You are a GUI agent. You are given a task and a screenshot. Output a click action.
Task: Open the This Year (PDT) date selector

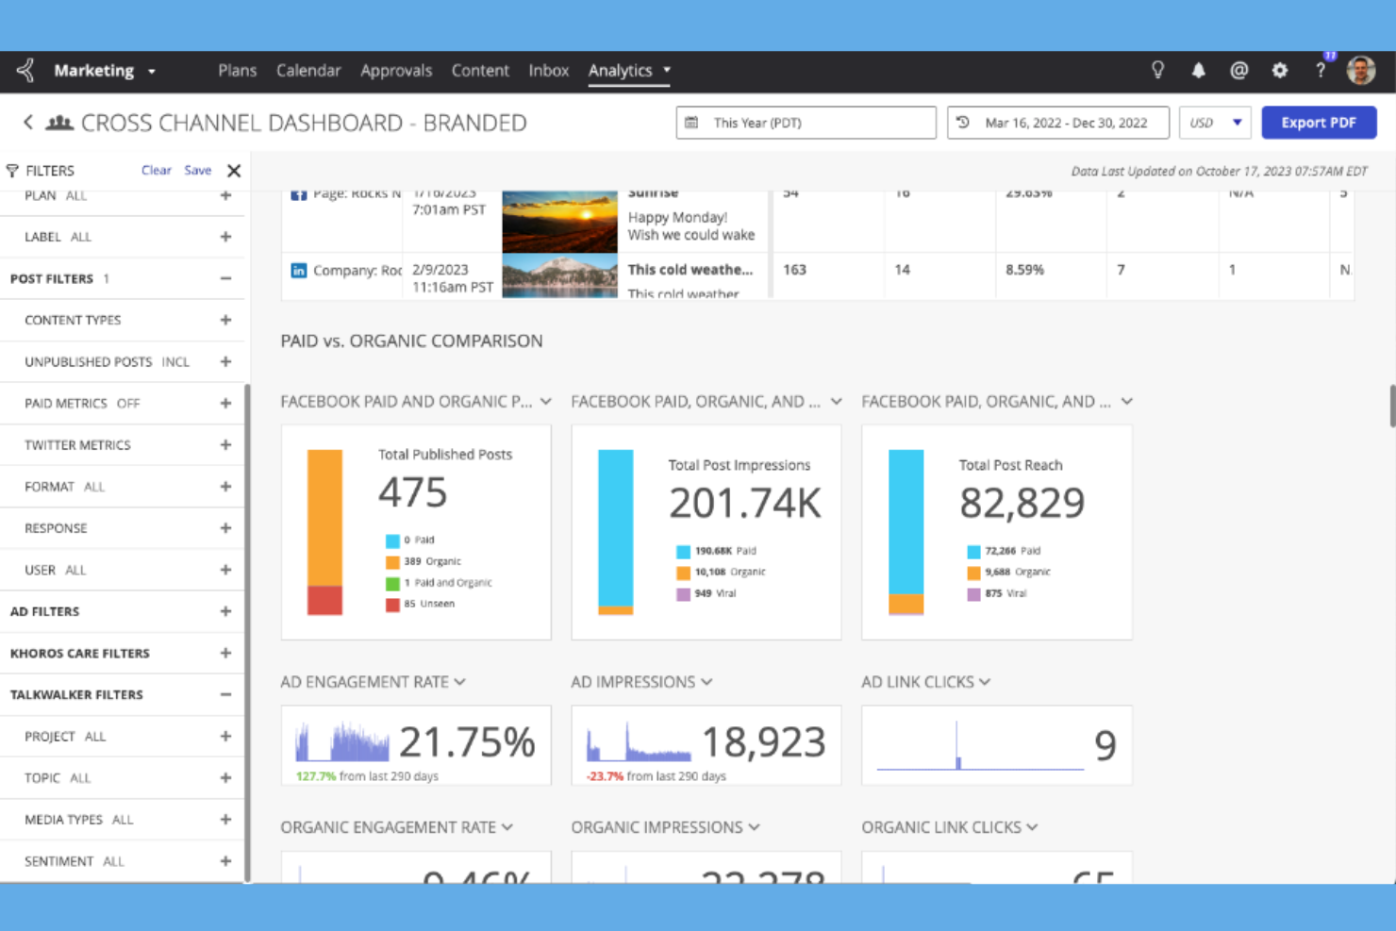[x=806, y=123]
